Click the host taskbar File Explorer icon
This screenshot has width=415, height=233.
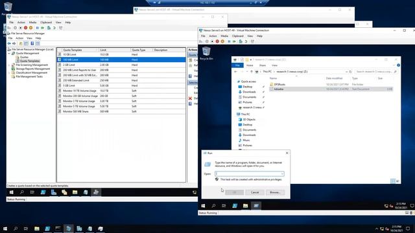pos(37,228)
